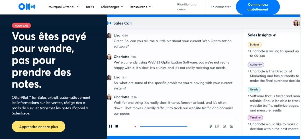
Task: Click the blue recording progress bar
Action: click(164, 126)
